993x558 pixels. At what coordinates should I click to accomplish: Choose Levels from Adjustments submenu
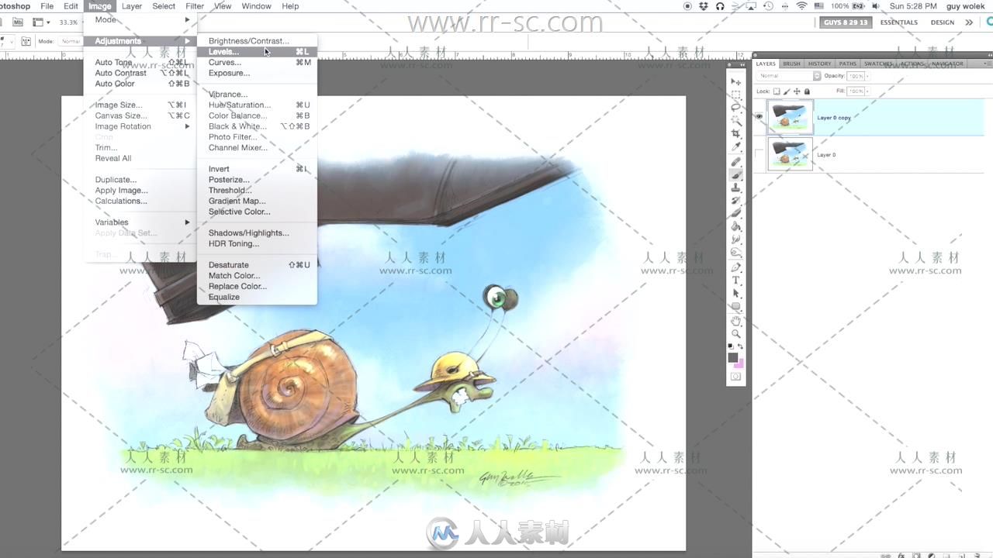coord(257,52)
